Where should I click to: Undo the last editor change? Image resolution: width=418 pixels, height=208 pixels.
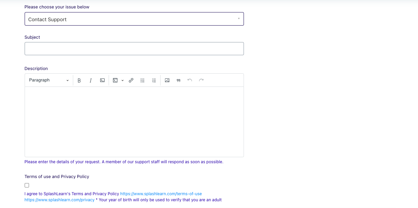point(189,80)
